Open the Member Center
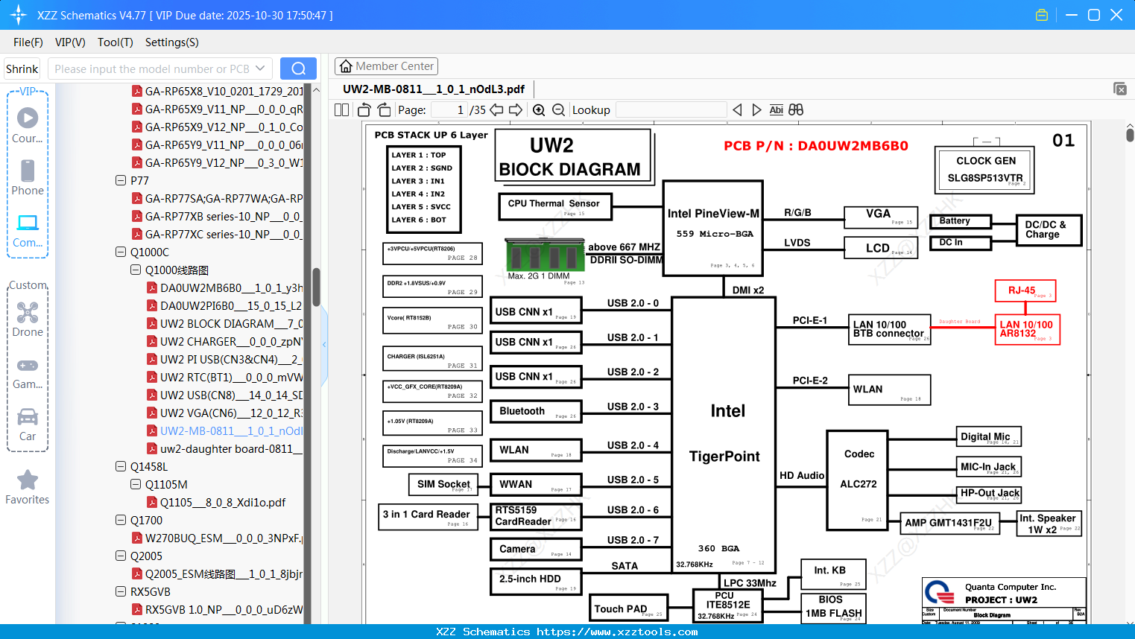Image resolution: width=1135 pixels, height=639 pixels. pyautogui.click(x=386, y=66)
